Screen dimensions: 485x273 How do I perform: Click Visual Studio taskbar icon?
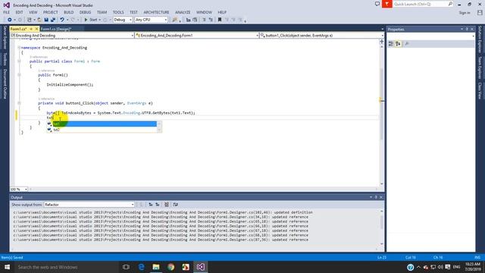[200, 267]
